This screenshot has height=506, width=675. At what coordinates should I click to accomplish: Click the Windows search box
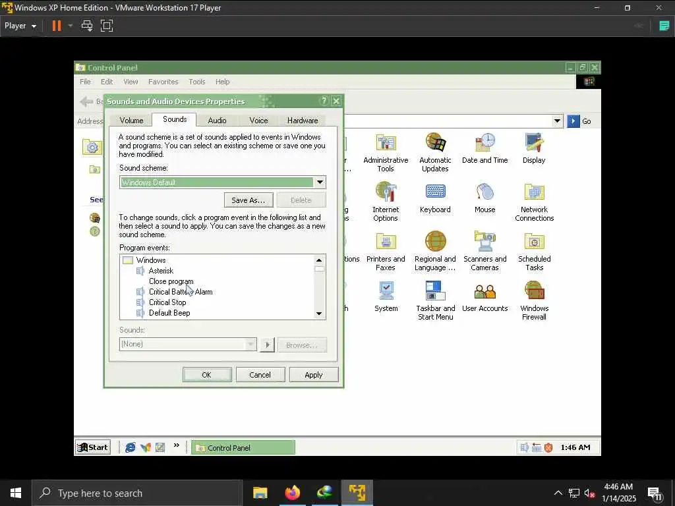point(137,493)
